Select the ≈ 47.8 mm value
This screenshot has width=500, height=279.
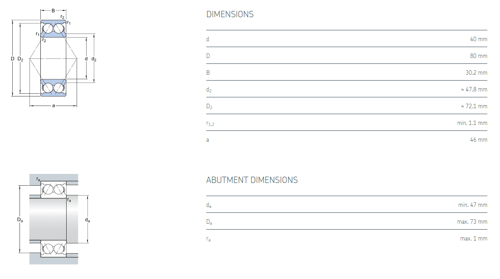point(474,90)
